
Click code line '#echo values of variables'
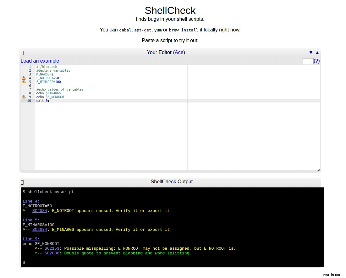[x=60, y=89]
